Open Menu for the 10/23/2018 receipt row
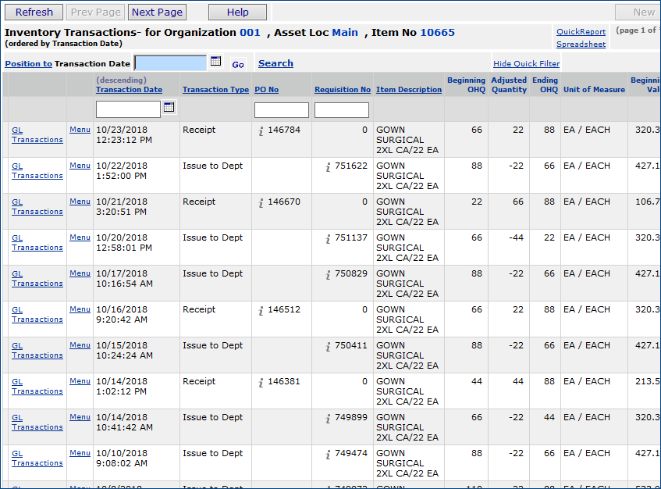Image resolution: width=661 pixels, height=489 pixels. coord(80,130)
